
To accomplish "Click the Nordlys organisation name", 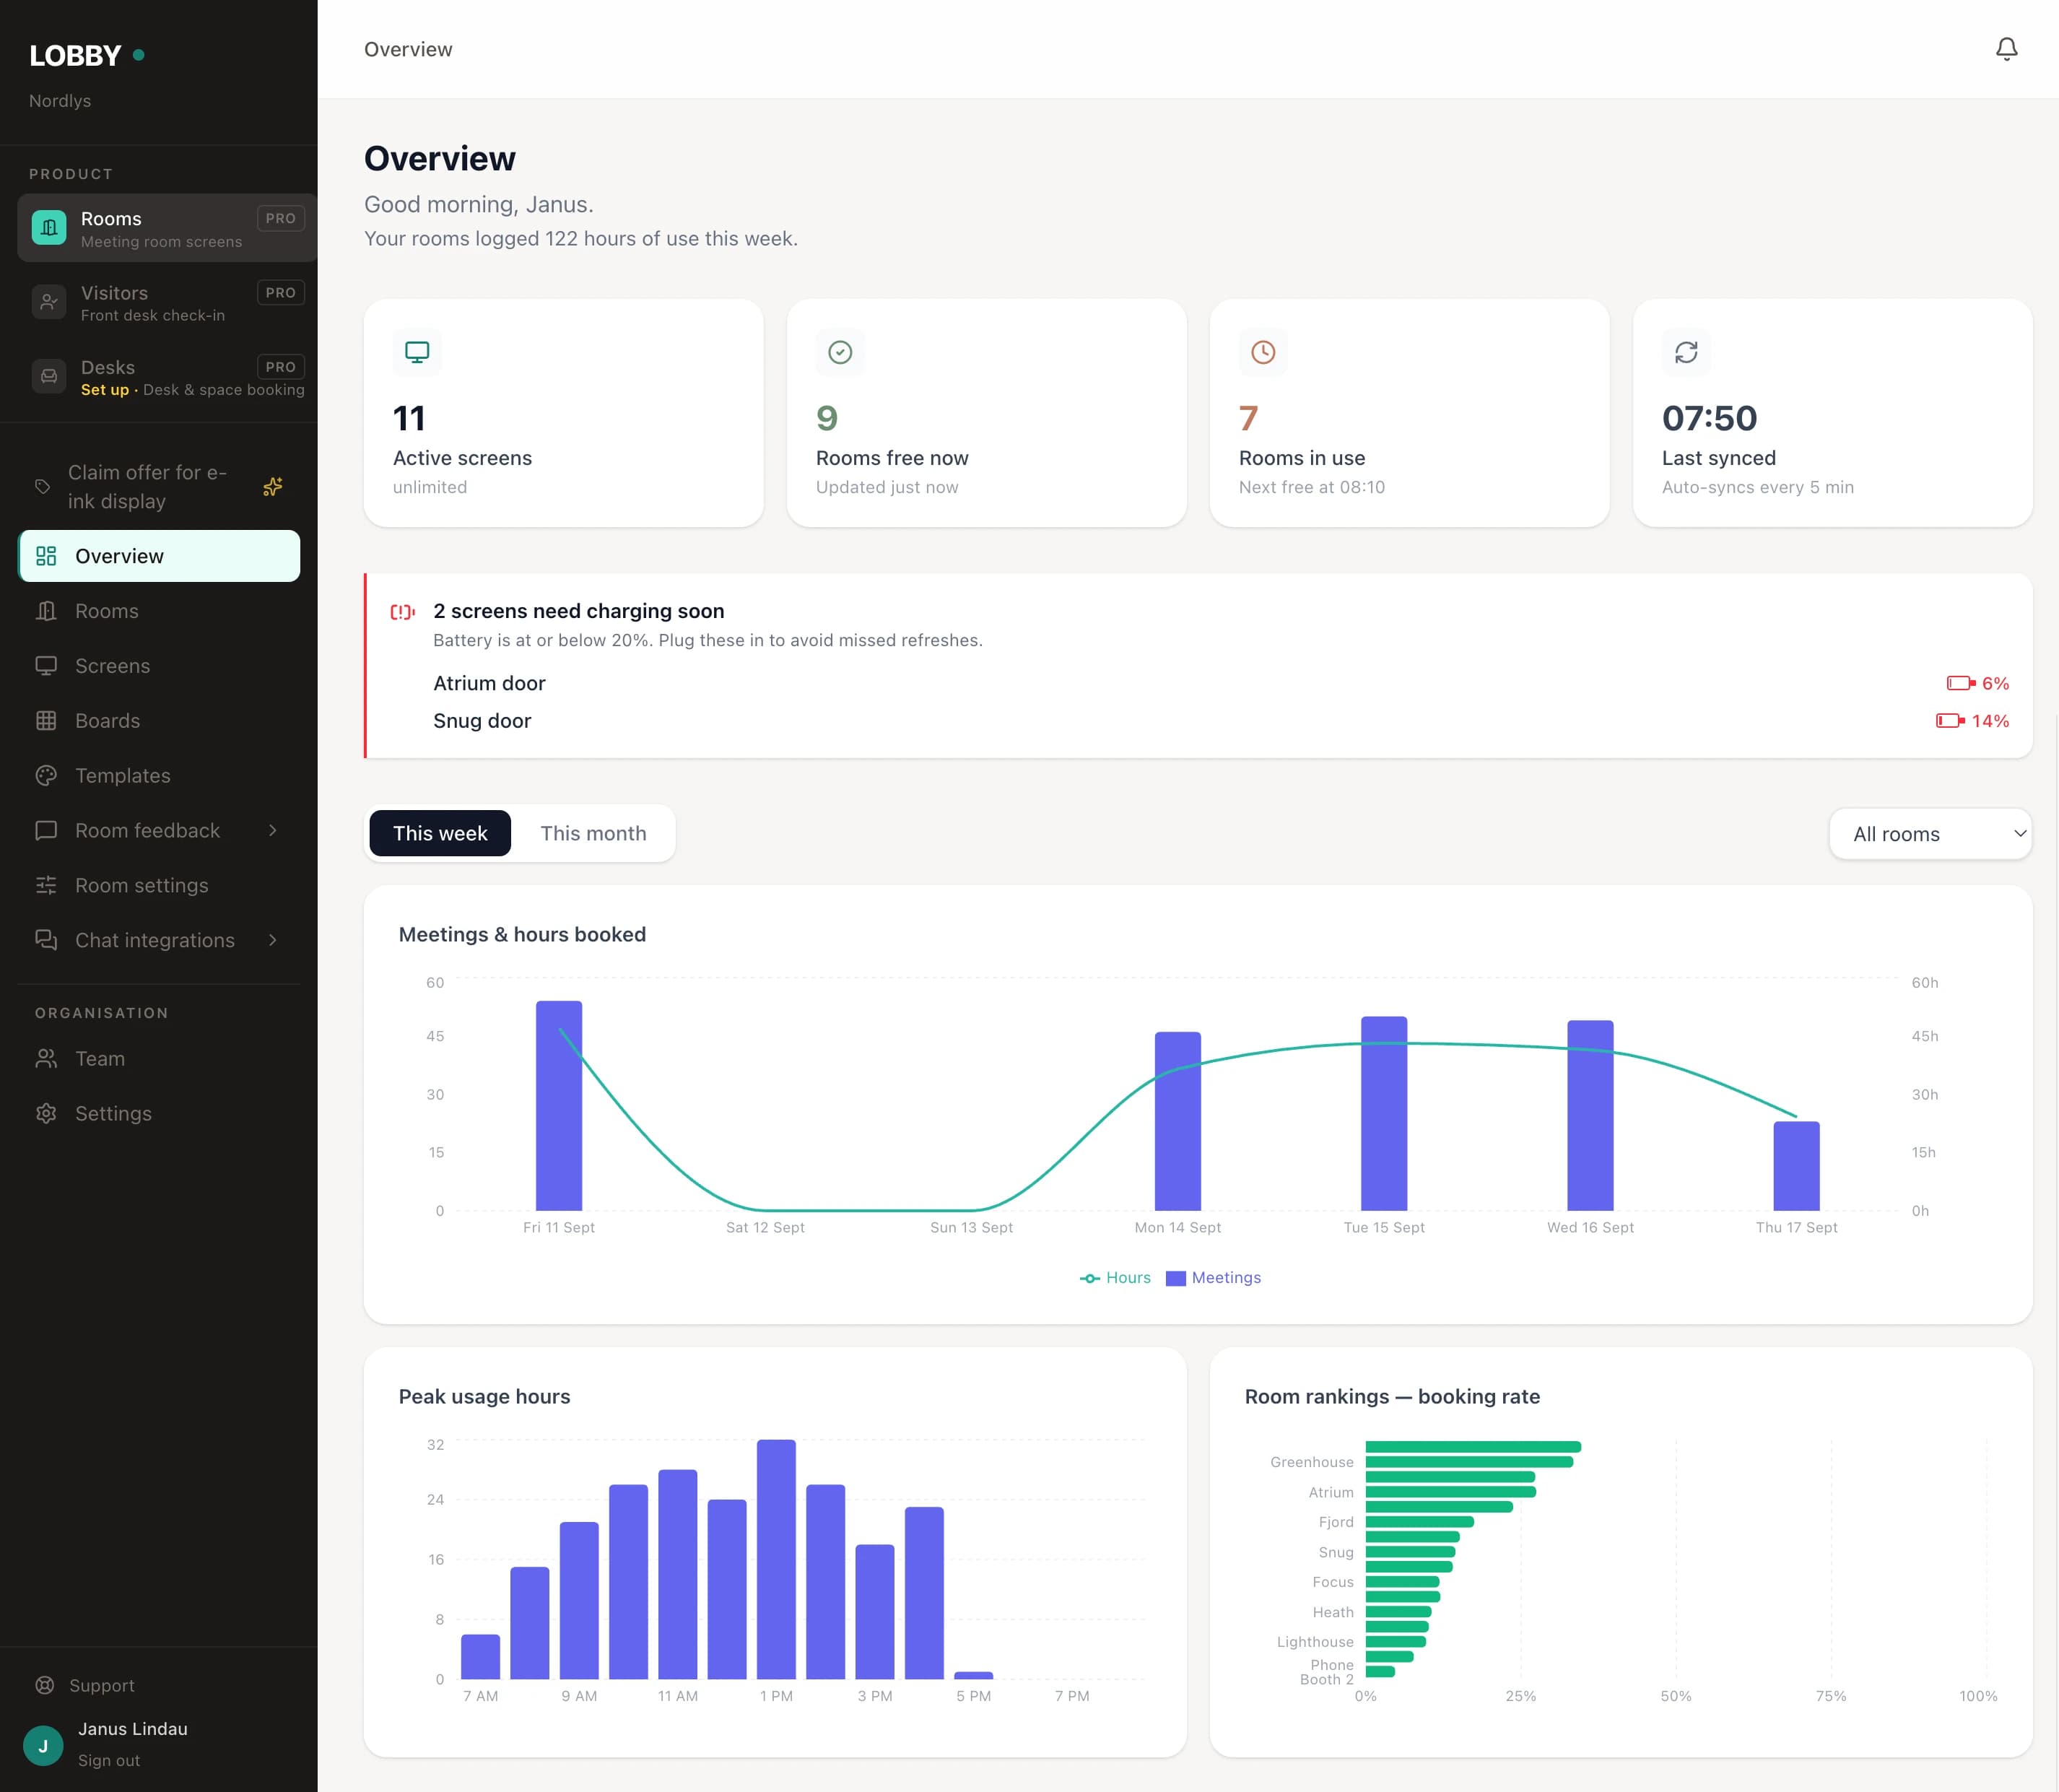I will [60, 101].
